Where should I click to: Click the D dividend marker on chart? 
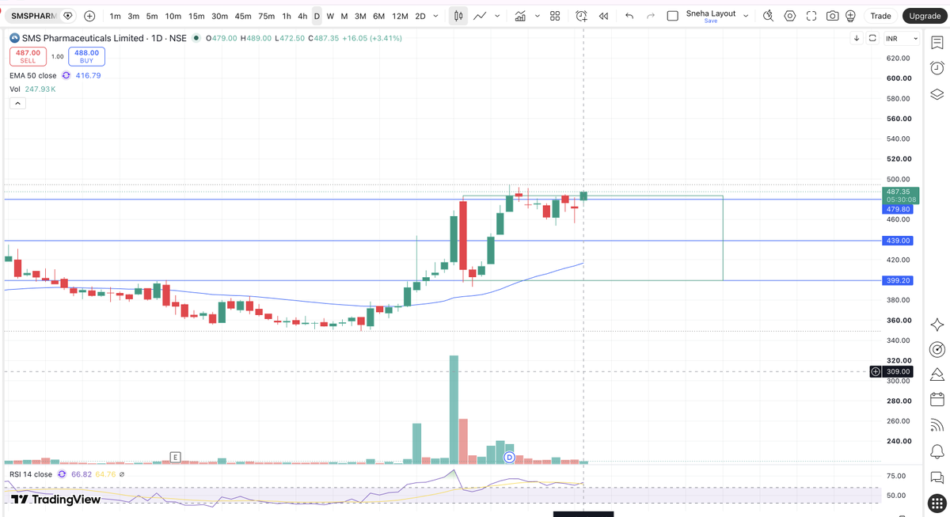pyautogui.click(x=509, y=458)
